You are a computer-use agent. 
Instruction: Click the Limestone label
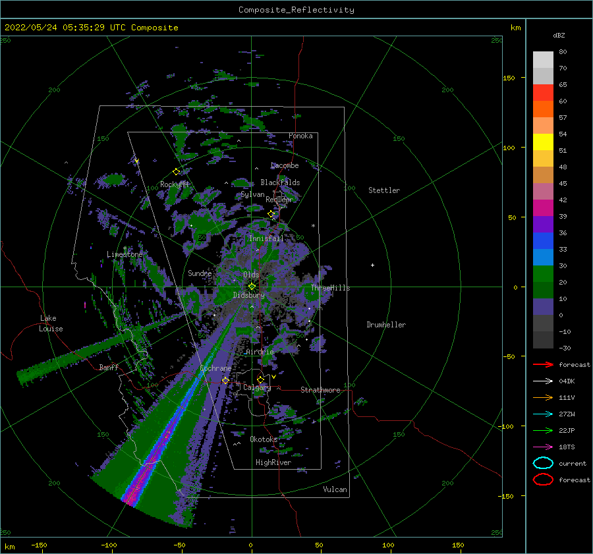[125, 254]
